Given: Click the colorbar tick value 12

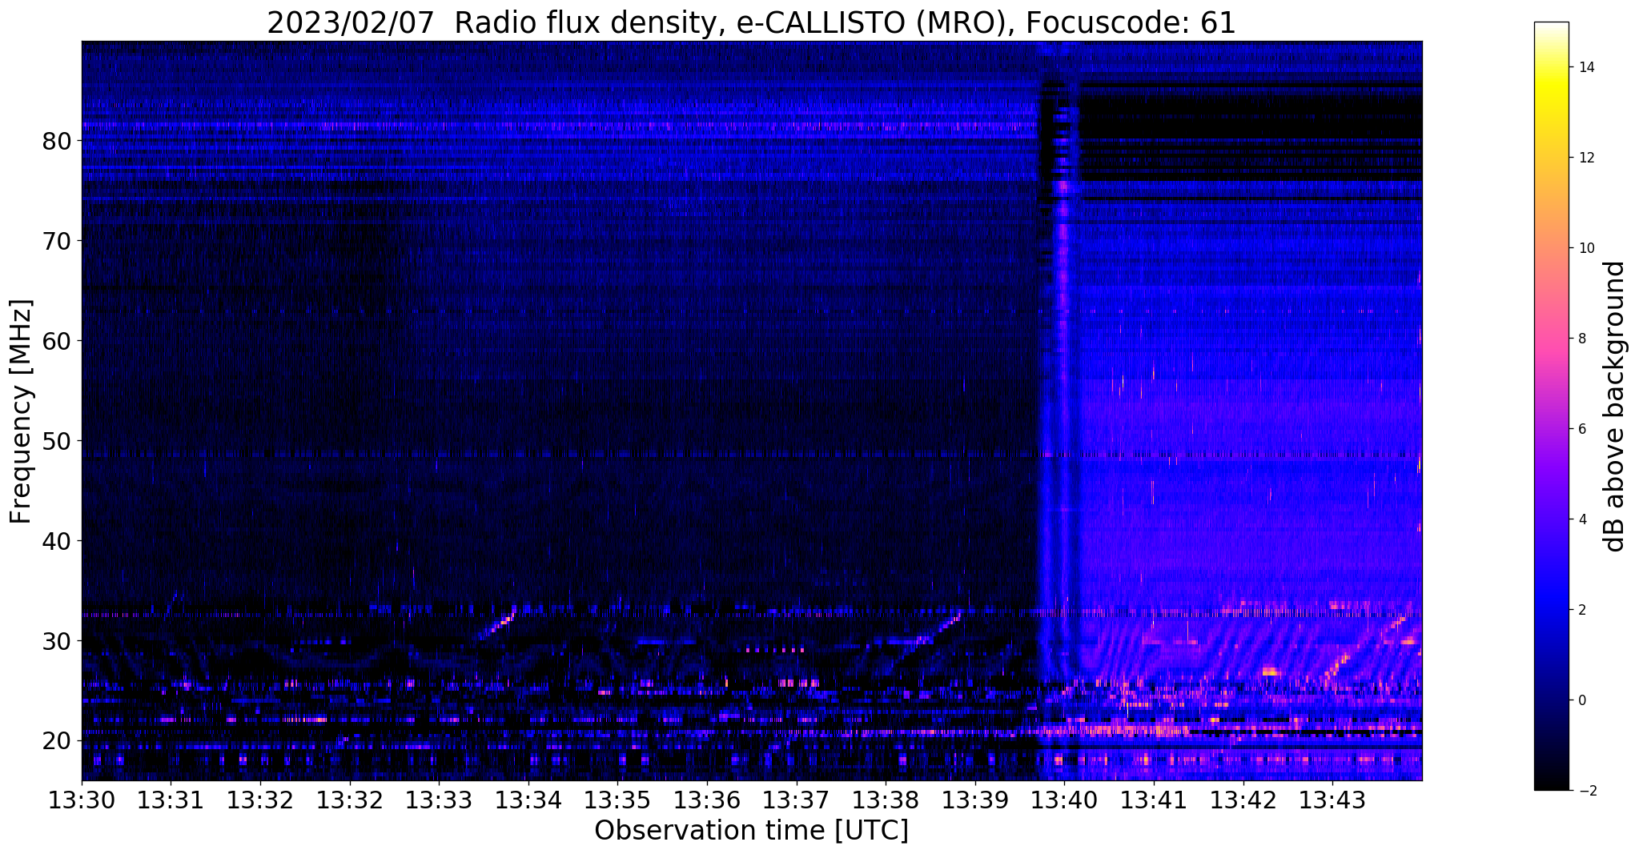Looking at the screenshot, I should point(1585,158).
